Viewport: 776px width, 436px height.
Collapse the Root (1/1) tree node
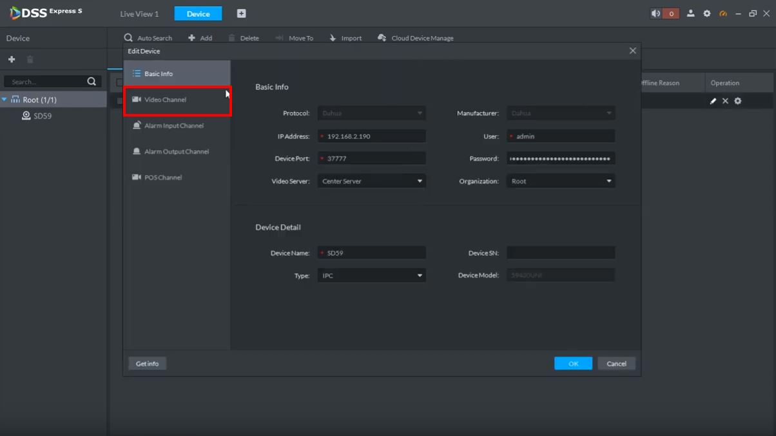[x=5, y=100]
